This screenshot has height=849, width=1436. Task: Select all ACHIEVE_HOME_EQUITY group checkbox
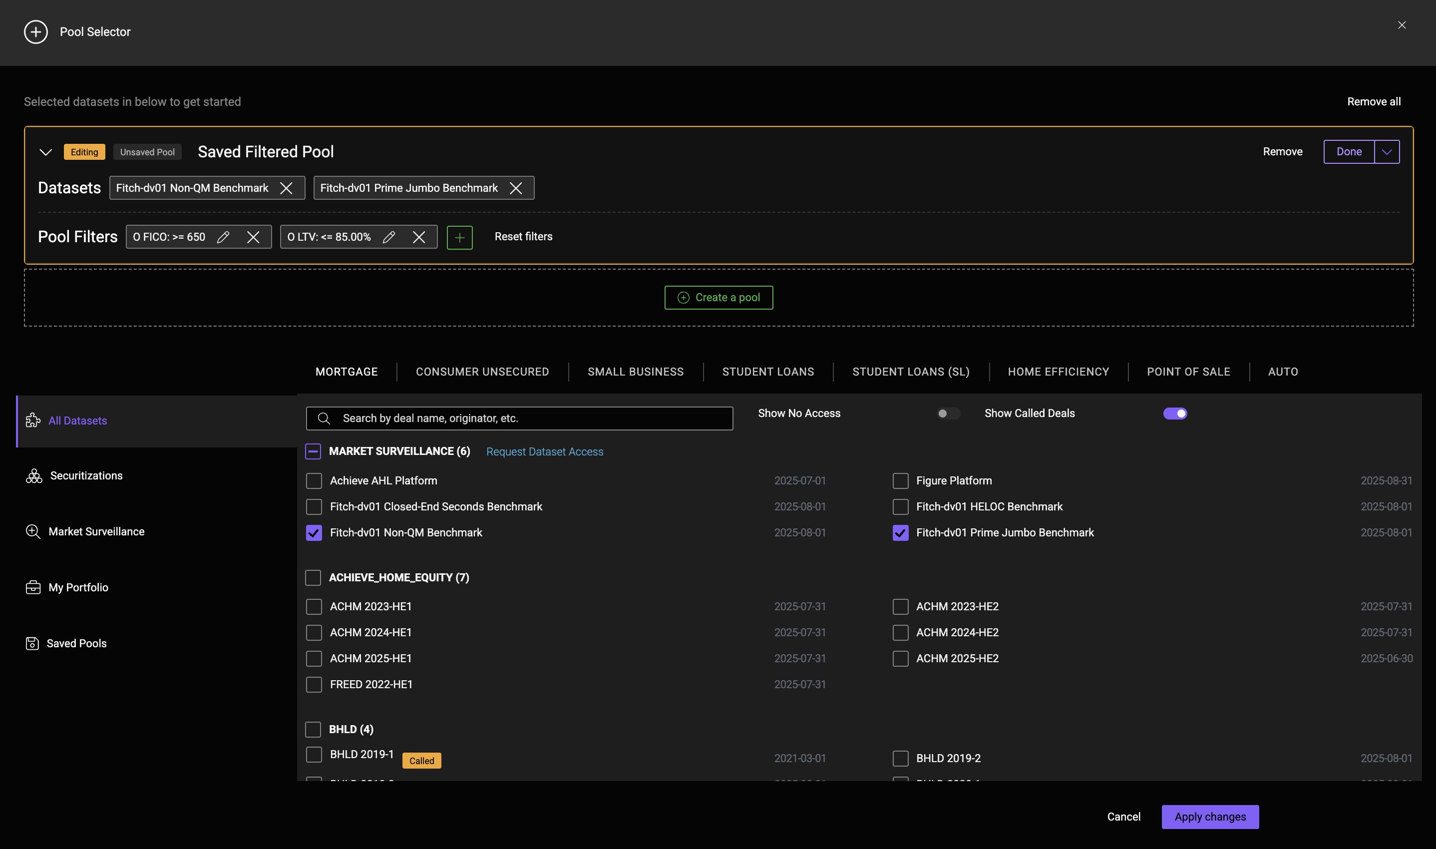(313, 577)
